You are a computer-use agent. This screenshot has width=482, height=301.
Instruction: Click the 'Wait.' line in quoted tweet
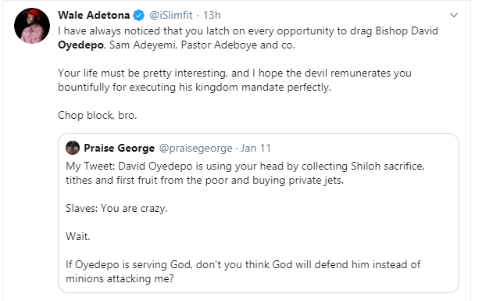[78, 236]
